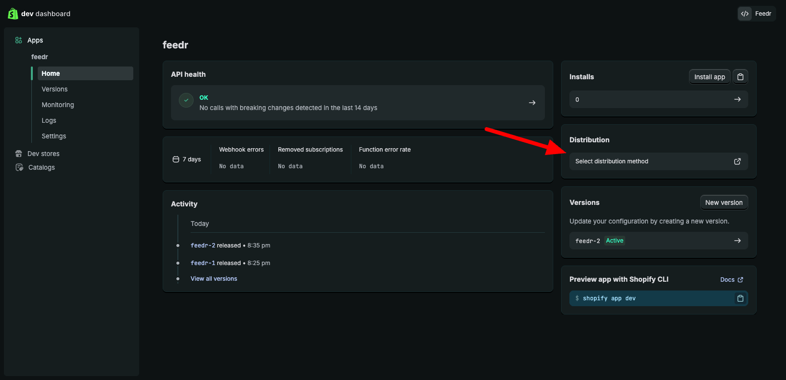Open Logs in the sidebar
This screenshot has width=786, height=380.
(49, 120)
